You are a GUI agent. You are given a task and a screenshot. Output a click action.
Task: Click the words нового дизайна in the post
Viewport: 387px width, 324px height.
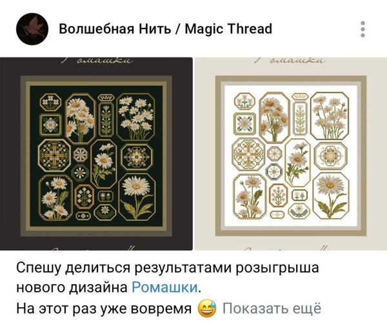[72, 287]
